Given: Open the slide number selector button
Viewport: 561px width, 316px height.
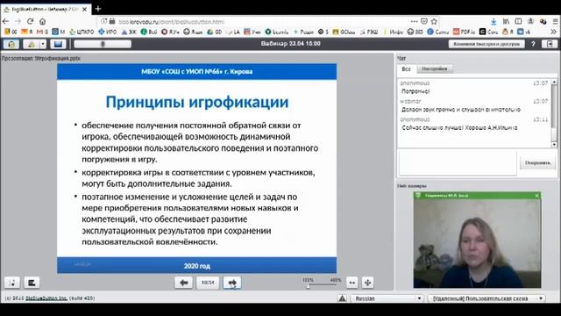Looking at the screenshot, I should click(x=208, y=283).
